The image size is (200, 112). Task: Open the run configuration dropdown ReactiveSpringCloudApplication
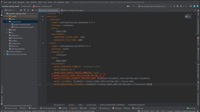(x=152, y=6)
